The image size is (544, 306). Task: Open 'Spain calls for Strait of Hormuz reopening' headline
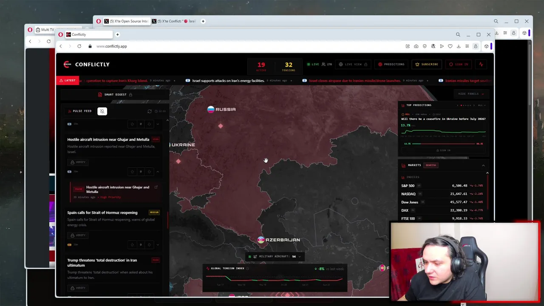click(x=102, y=212)
